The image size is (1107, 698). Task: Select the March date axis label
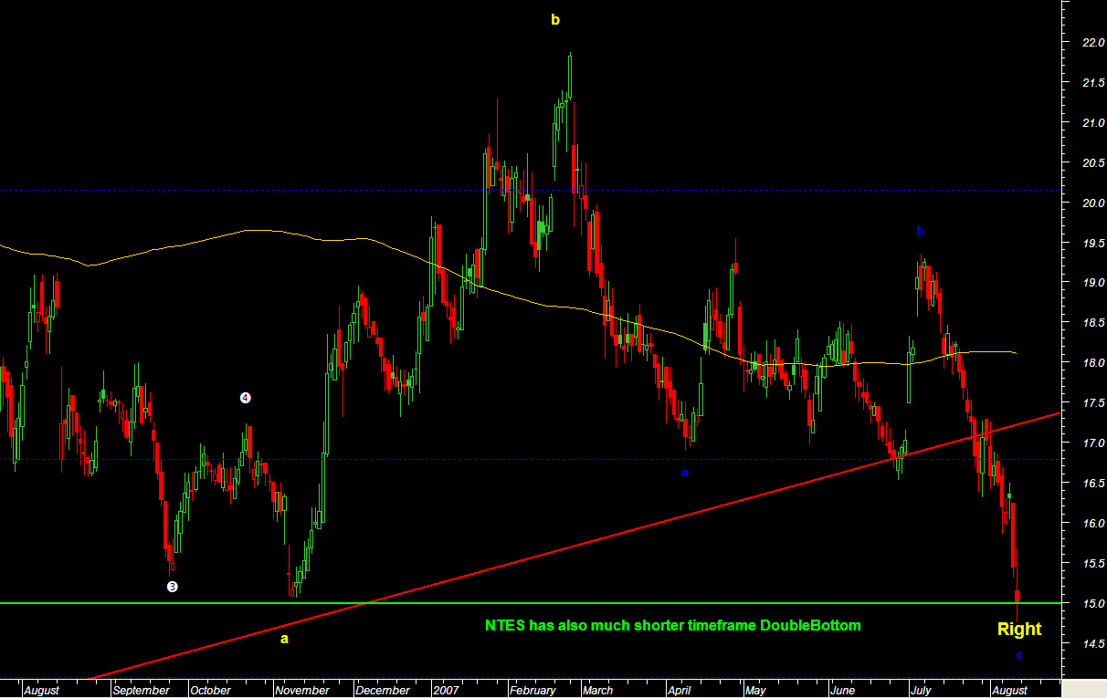[599, 691]
